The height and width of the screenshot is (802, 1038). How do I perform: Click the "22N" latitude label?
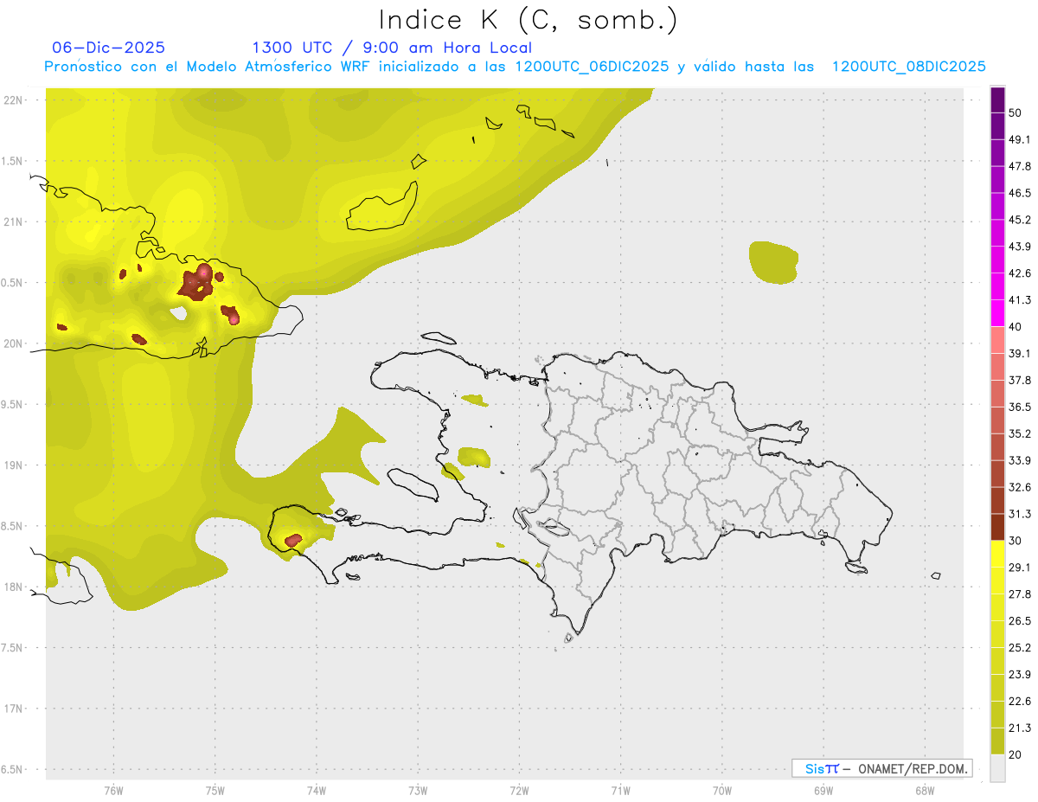[12, 99]
